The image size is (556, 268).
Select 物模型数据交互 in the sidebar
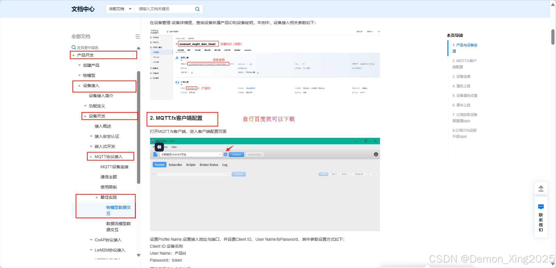click(x=118, y=210)
